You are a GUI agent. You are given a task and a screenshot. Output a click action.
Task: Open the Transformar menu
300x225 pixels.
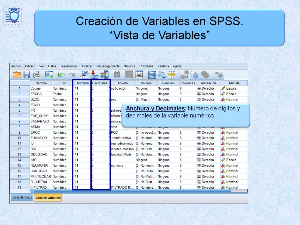[69, 66]
